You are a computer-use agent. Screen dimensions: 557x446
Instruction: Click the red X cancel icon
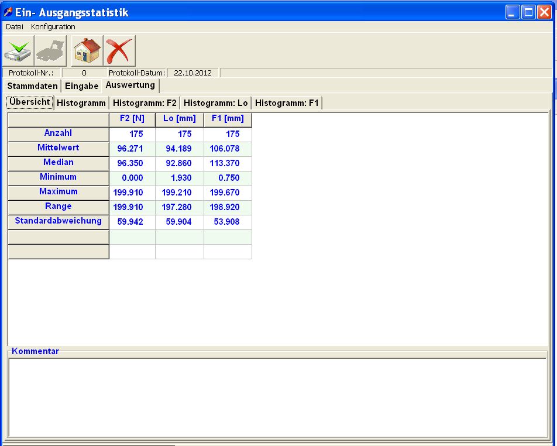119,51
